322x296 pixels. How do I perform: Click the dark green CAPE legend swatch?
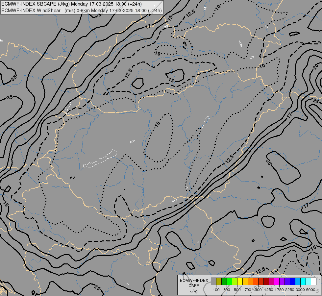224,282
